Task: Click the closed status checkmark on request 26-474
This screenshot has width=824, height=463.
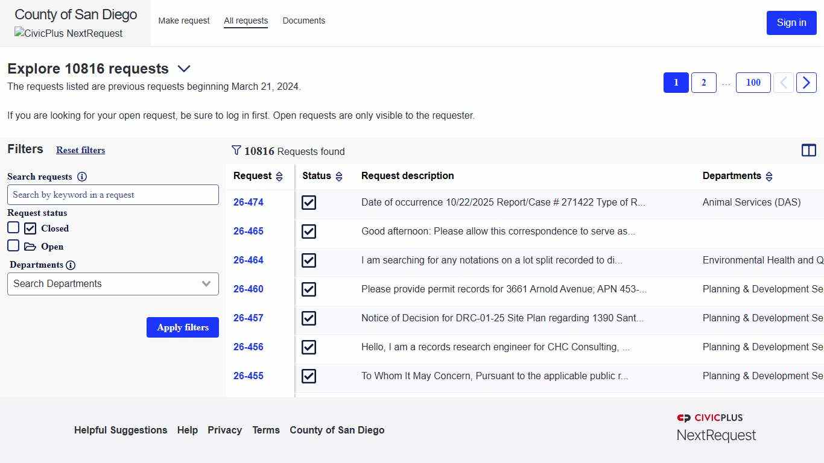Action: click(x=308, y=203)
